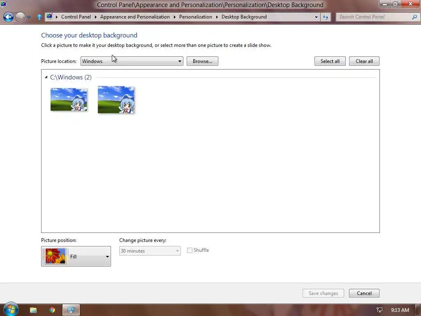The image size is (421, 316).
Task: Select the first wallpaper thumbnail
Action: tap(69, 100)
